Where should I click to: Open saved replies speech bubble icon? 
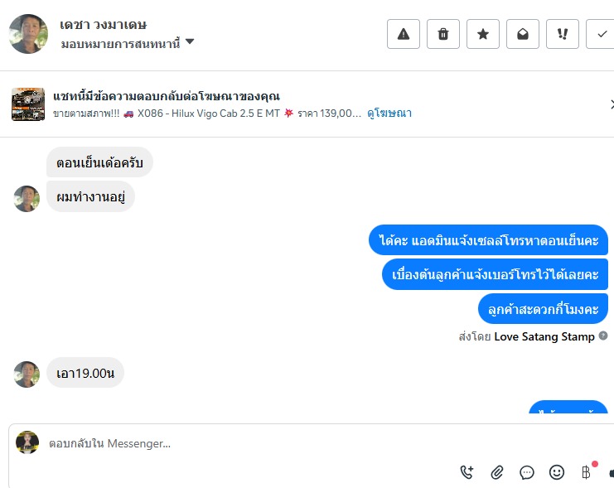pyautogui.click(x=527, y=472)
